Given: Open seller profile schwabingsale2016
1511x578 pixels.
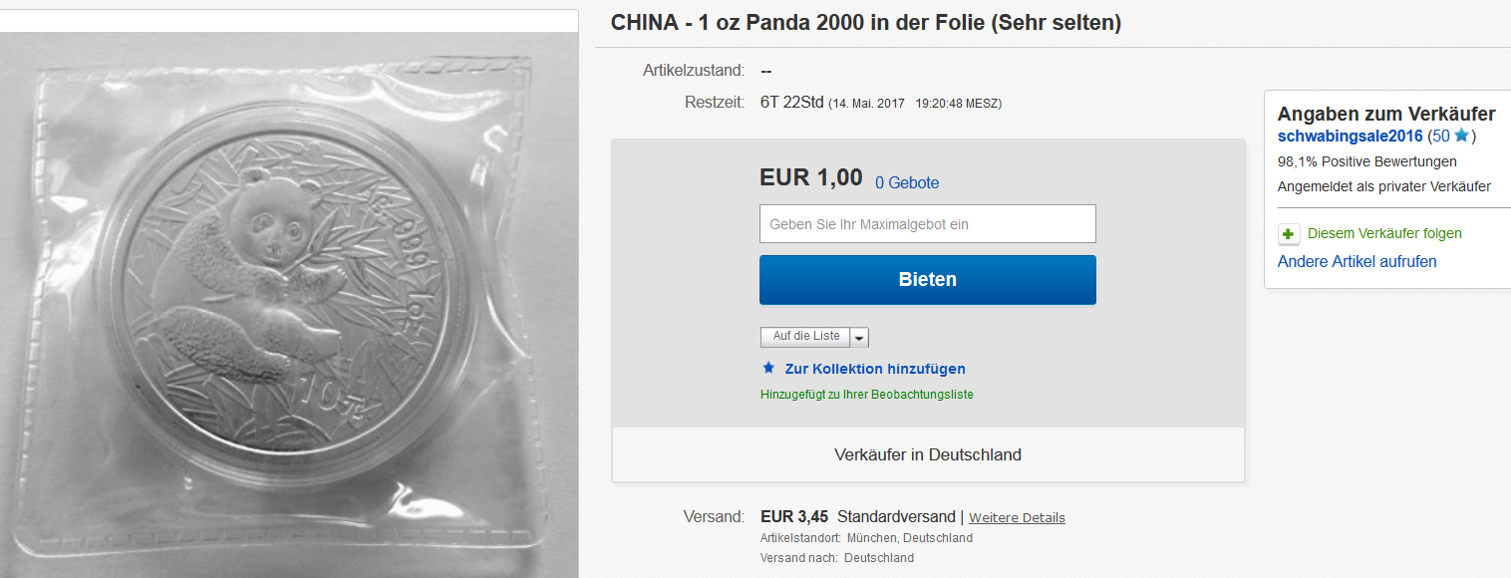Looking at the screenshot, I should 1350,136.
